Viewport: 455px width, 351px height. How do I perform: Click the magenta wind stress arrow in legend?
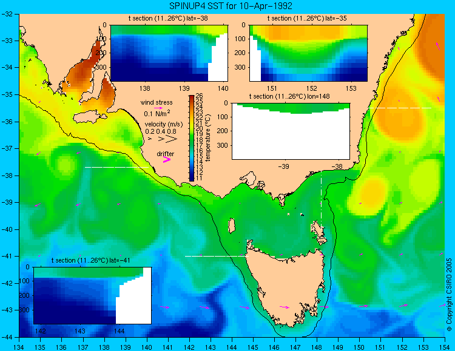158,108
